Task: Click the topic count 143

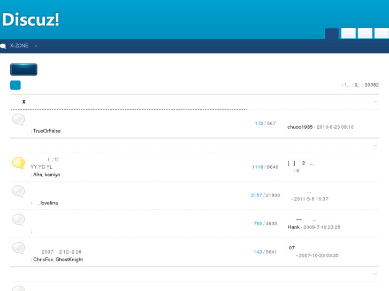Action: point(258,252)
